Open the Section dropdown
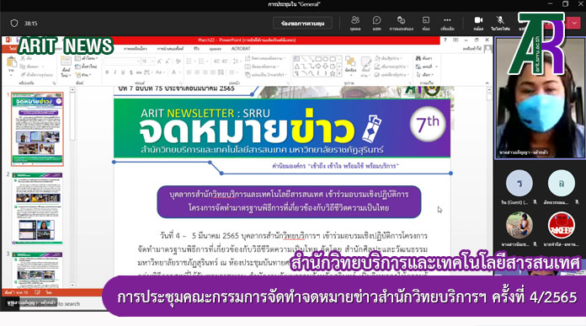This screenshot has width=586, height=326. tap(83, 75)
